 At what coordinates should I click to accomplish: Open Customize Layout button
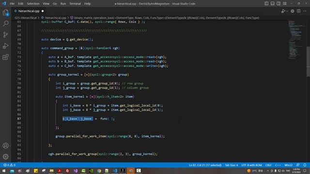pos(285,3)
